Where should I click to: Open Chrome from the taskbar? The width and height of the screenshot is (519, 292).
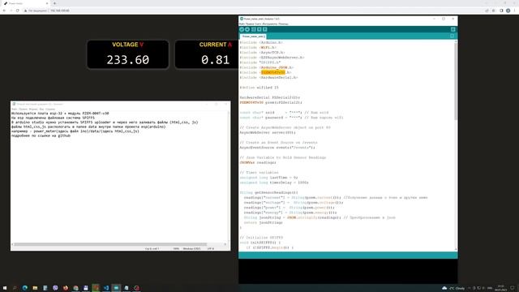click(x=75, y=288)
